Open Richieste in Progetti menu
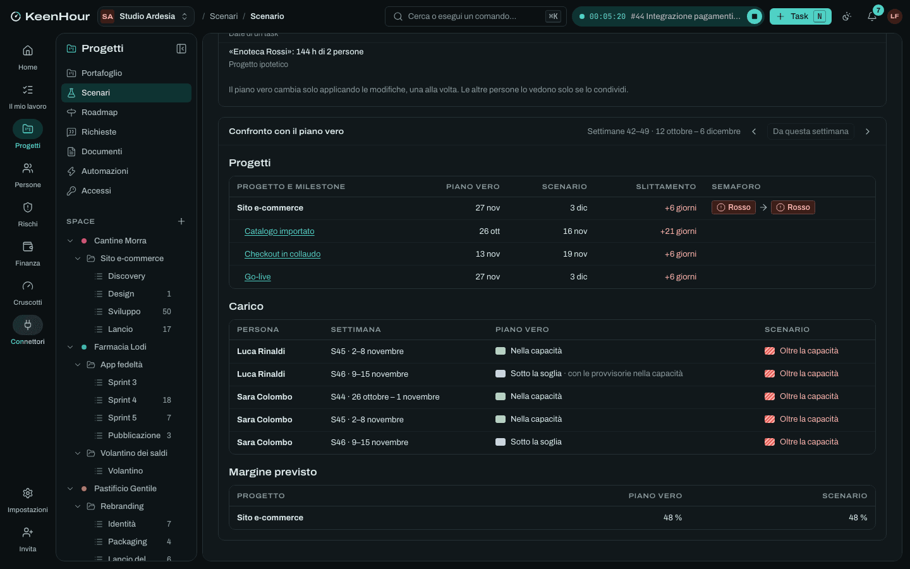Screen dimensions: 910x569 tap(126, 132)
